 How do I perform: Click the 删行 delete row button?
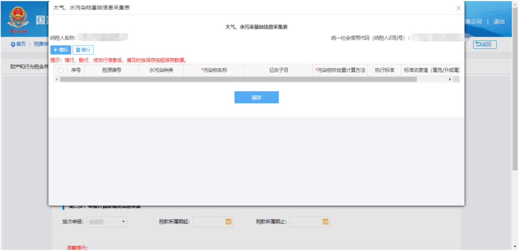(83, 50)
